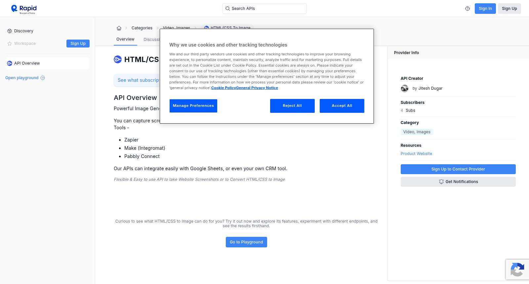
Task: Open the Cookie Policy link
Action: (224, 88)
